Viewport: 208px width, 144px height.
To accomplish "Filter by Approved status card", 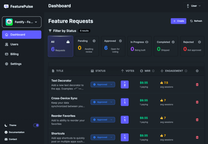I will (113, 46).
